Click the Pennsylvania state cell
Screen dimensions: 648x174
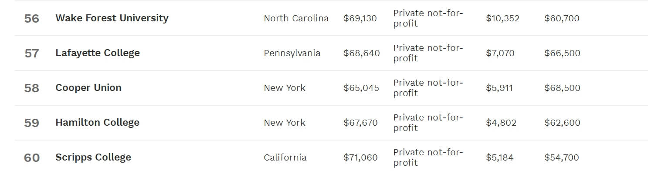pyautogui.click(x=292, y=54)
